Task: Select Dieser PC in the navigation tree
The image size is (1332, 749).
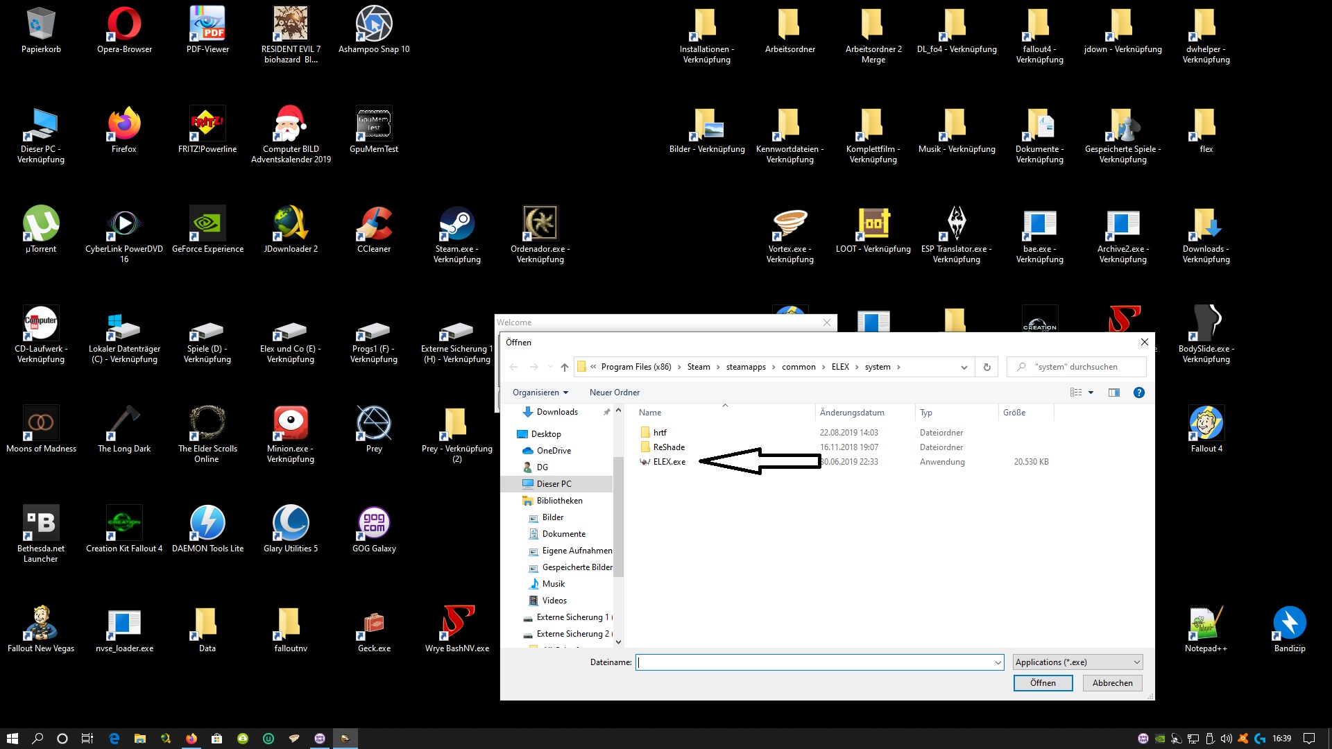Action: pos(554,484)
